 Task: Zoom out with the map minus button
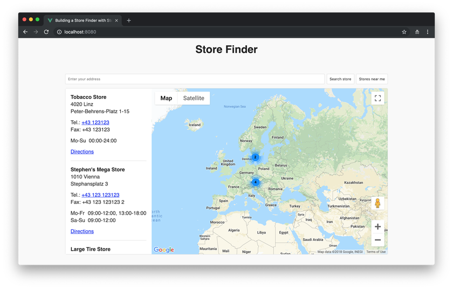click(x=377, y=240)
